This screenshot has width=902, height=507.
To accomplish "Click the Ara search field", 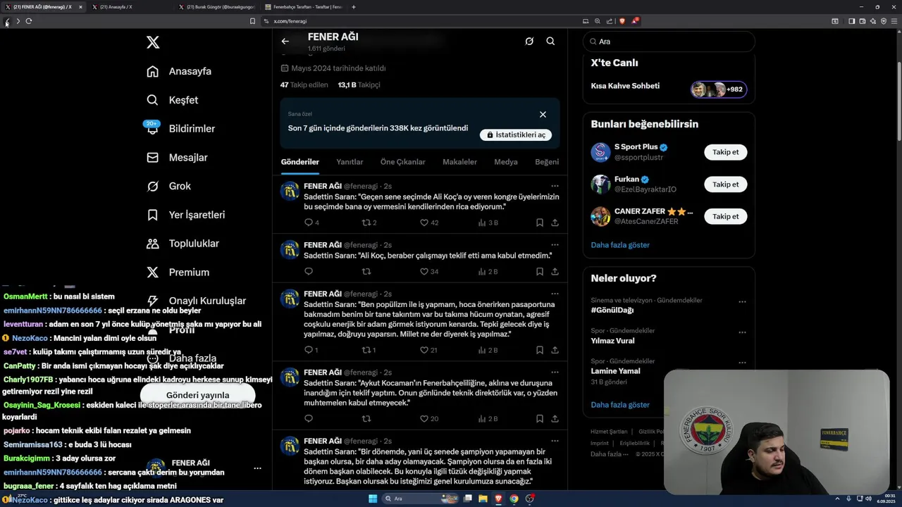I will [669, 42].
